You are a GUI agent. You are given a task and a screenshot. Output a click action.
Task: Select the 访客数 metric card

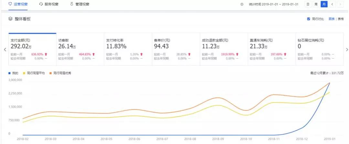80,49
